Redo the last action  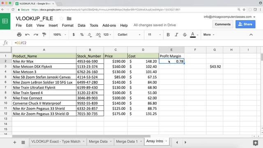click(x=36, y=35)
